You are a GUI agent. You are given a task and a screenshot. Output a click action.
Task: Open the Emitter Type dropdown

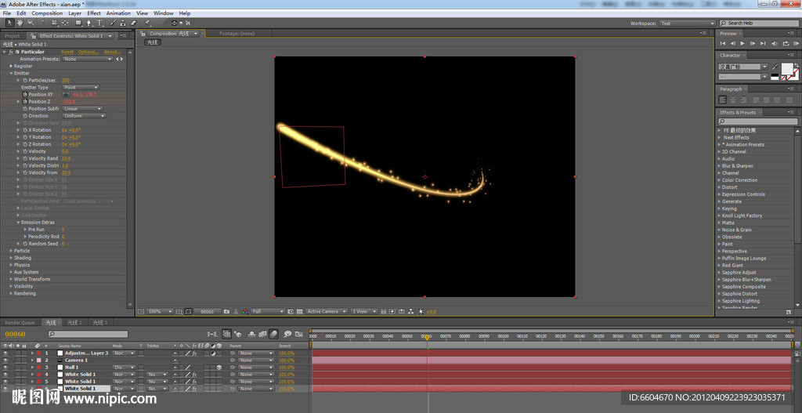[80, 88]
